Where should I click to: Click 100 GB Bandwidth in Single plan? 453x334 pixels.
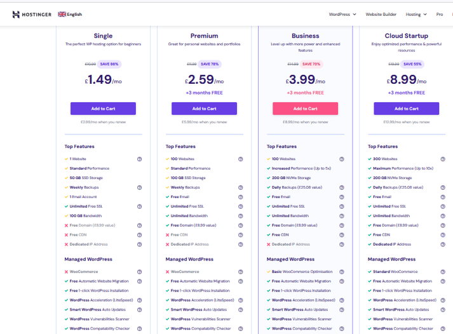tap(86, 216)
